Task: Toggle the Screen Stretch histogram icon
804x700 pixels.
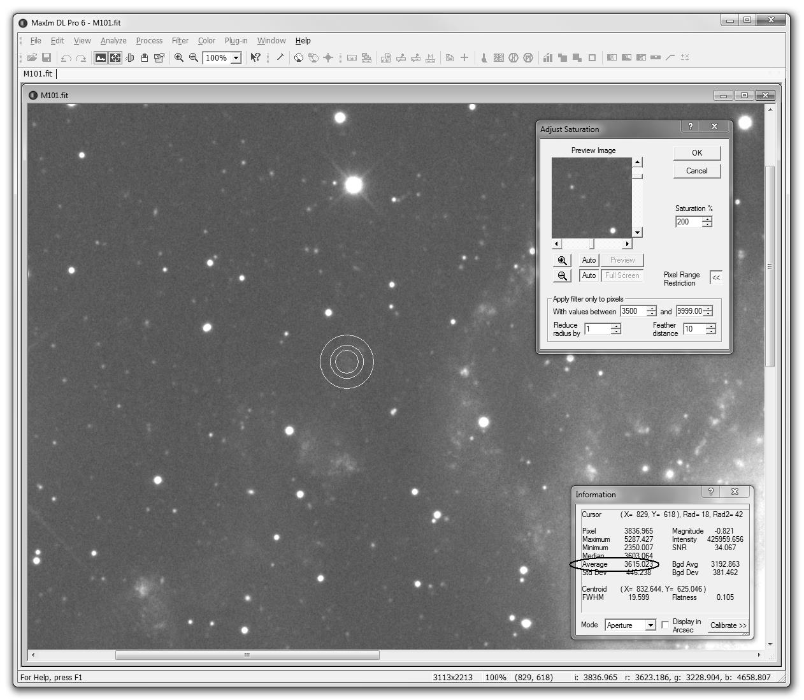Action: [101, 57]
